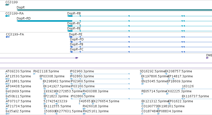Click the SD16292.5prime EST label
Screen dimensions: 212x115
(152, 71)
